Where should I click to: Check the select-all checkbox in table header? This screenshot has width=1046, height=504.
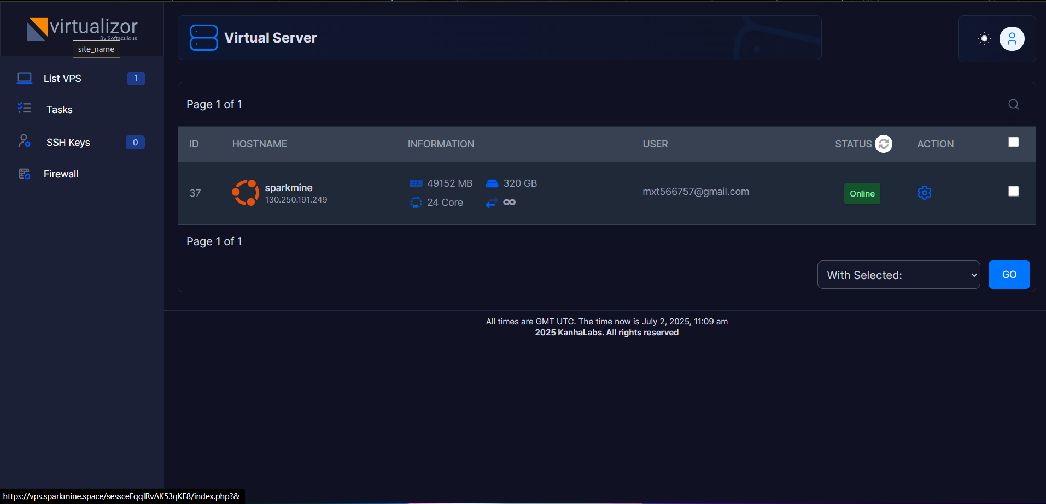point(1013,142)
